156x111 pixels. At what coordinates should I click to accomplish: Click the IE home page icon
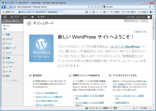coord(87,12)
